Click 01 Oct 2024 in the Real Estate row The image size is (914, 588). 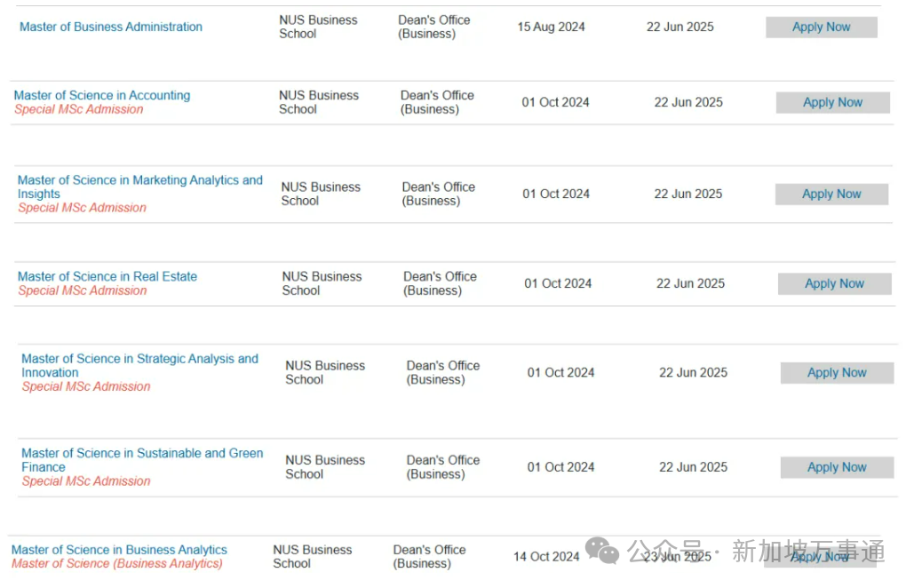coord(558,283)
